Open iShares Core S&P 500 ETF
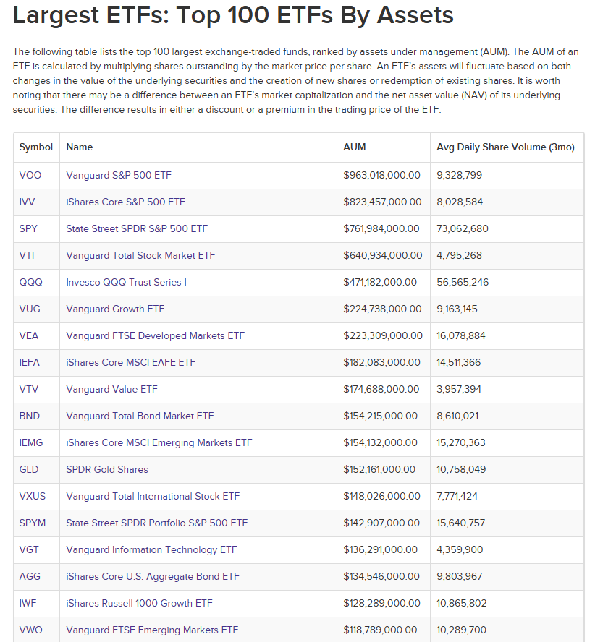595x642 pixels. tap(125, 202)
